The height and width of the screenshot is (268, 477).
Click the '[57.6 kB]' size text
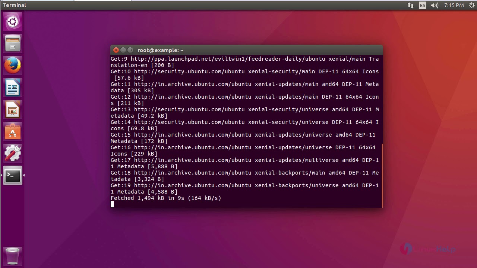click(x=129, y=78)
